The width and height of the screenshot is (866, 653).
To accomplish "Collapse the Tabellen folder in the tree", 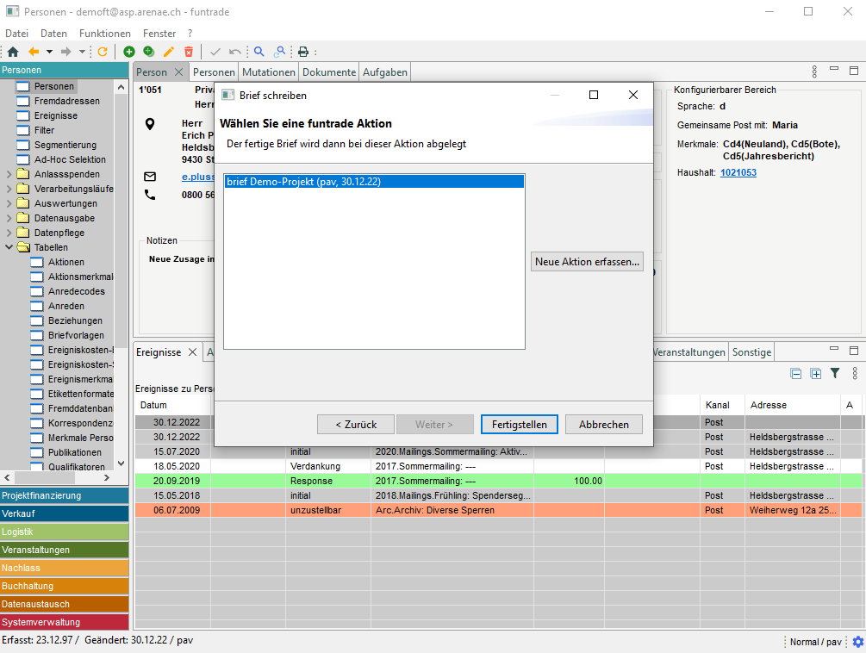I will click(x=9, y=247).
